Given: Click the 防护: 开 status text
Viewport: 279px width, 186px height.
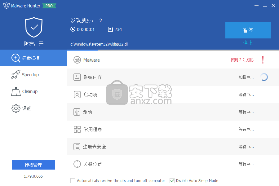Looking at the screenshot, I should [34, 44].
